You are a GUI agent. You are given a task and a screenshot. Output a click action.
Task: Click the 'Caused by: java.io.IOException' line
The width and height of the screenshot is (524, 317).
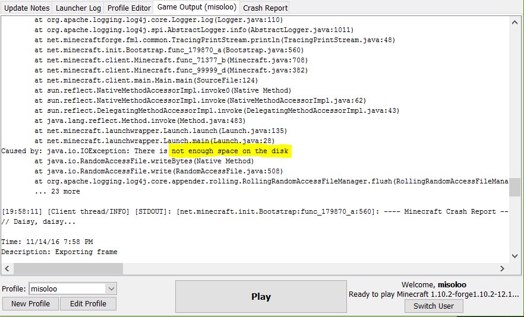145,151
